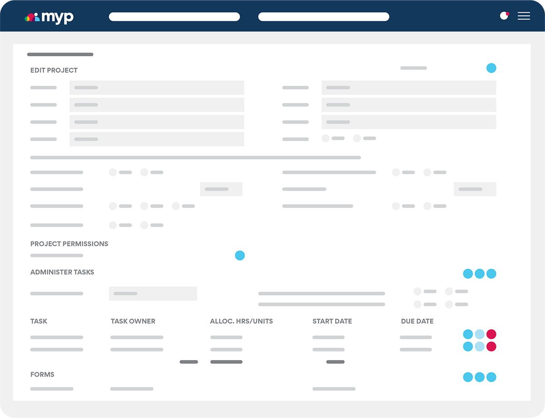Select the second radio button directly above Project Permissions
Image resolution: width=545 pixels, height=418 pixels.
pyautogui.click(x=144, y=225)
